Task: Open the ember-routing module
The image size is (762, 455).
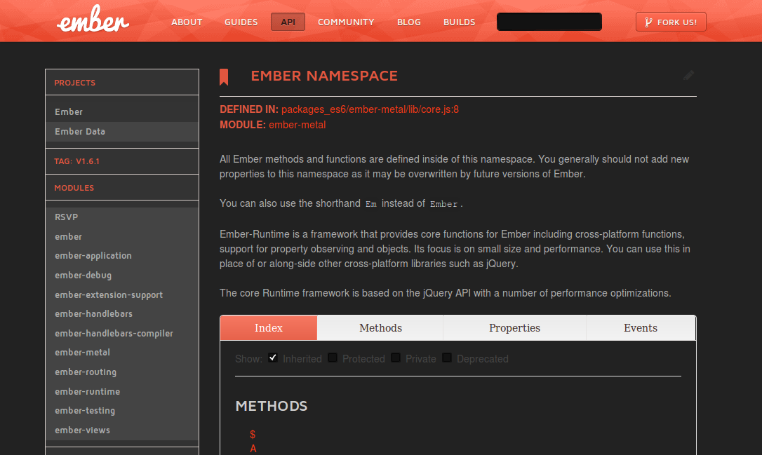Action: pos(122,372)
